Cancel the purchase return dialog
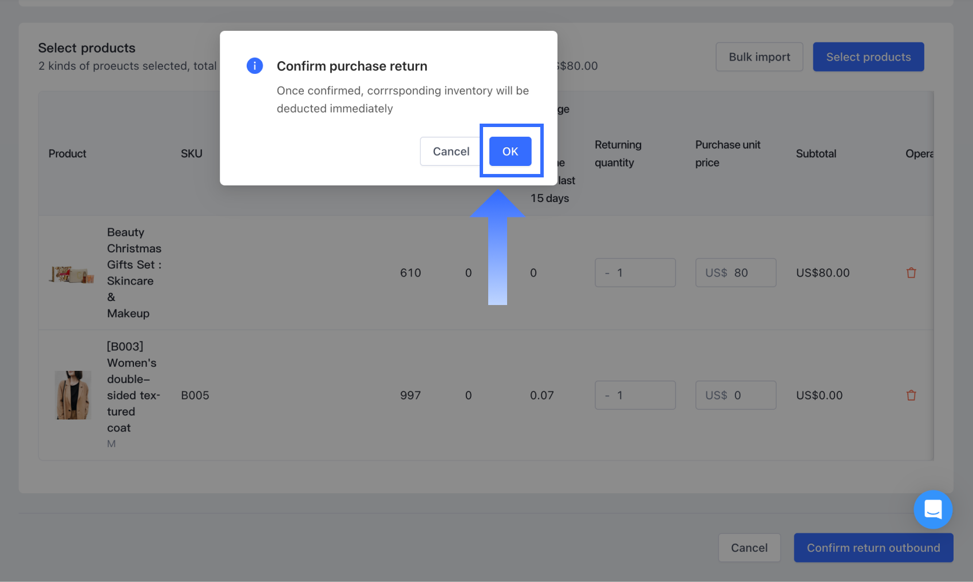 pos(450,152)
